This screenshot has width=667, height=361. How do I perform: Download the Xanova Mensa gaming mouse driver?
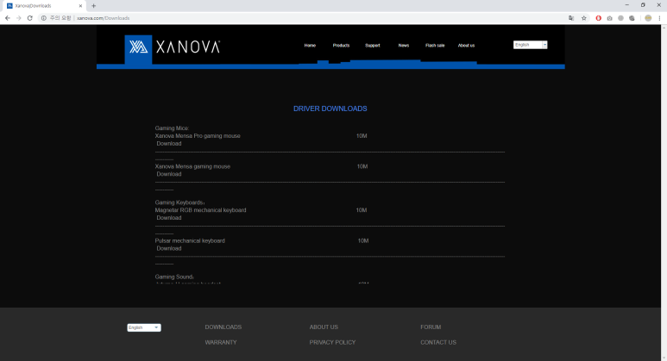[x=169, y=174]
